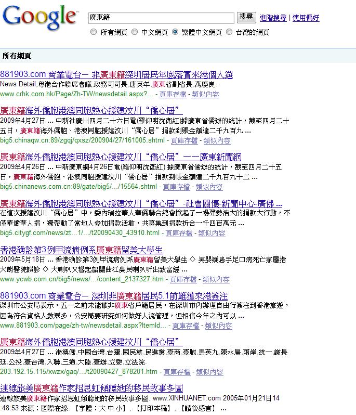Viewport: 356px width, 415px height.
Task: Open 頁庫存檔 for the crhk.com.hk result
Action: (173, 94)
